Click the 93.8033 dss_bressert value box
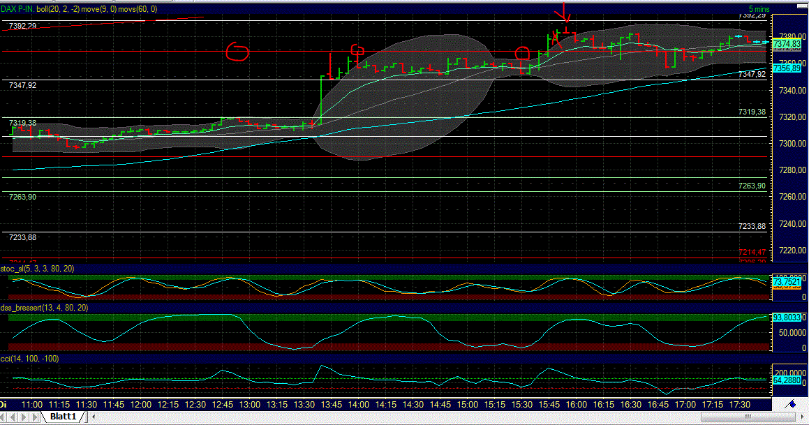 pyautogui.click(x=787, y=318)
